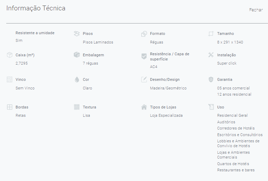The height and width of the screenshot is (181, 268).
Task: Click the Desenho/Design pencil icon
Action: tap(144, 79)
